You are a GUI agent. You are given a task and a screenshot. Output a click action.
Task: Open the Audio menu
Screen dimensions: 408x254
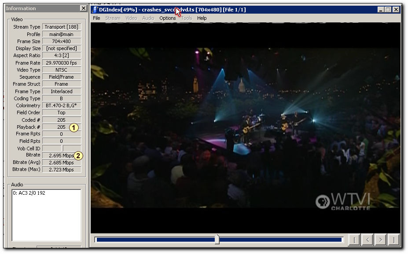[148, 18]
